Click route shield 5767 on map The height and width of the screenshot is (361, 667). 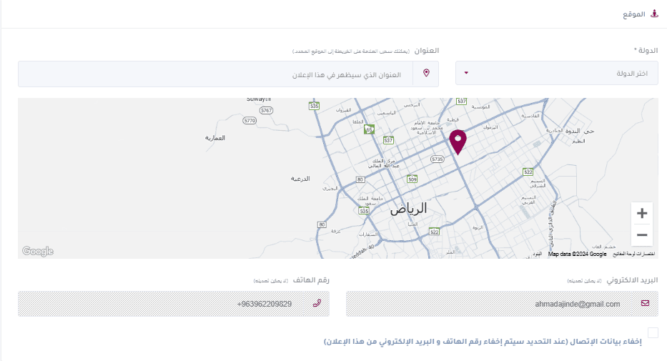pyautogui.click(x=266, y=111)
